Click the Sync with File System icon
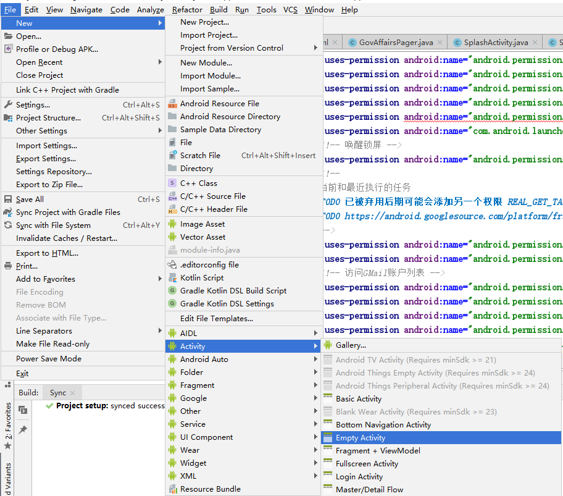Viewport: 563px width, 496px height. pos(8,225)
